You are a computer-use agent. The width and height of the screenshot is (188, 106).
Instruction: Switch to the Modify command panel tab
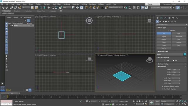click(162, 18)
